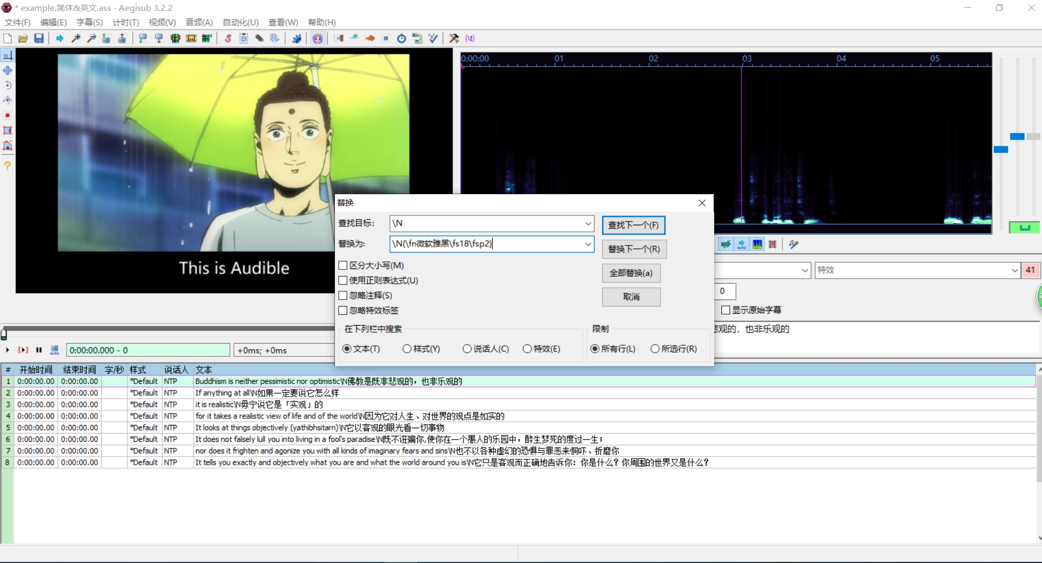1042x563 pixels.
Task: Select the rotate on XY axes tool
Action: (8, 100)
